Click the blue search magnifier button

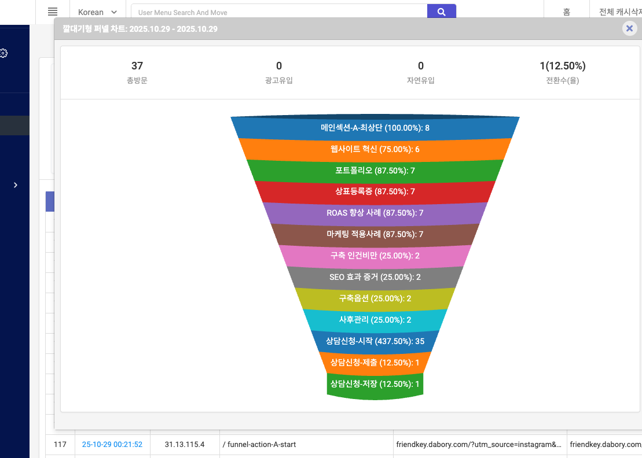(441, 12)
